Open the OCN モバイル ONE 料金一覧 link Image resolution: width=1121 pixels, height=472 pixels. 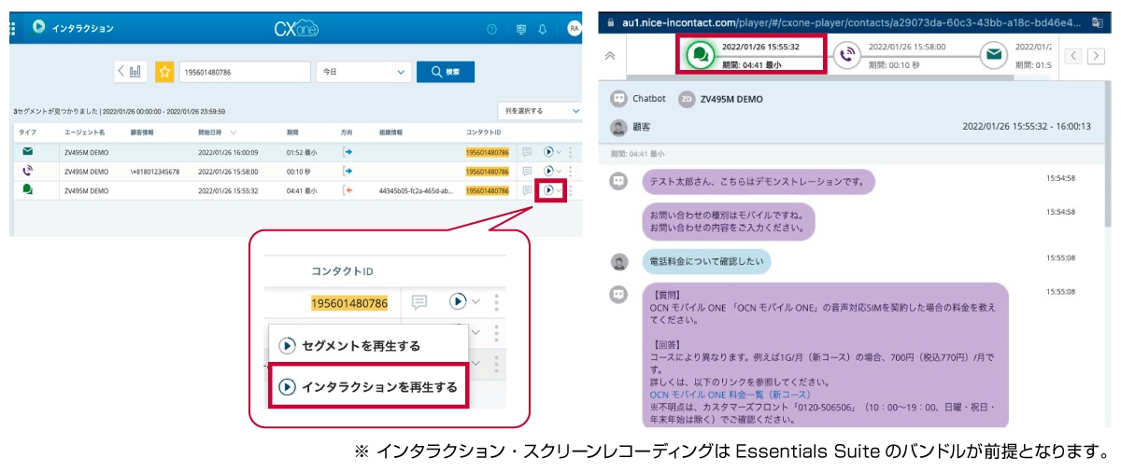[731, 395]
